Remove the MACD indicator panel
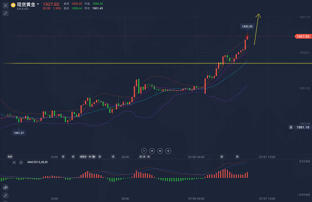The height and width of the screenshot is (202, 312). pyautogui.click(x=14, y=162)
